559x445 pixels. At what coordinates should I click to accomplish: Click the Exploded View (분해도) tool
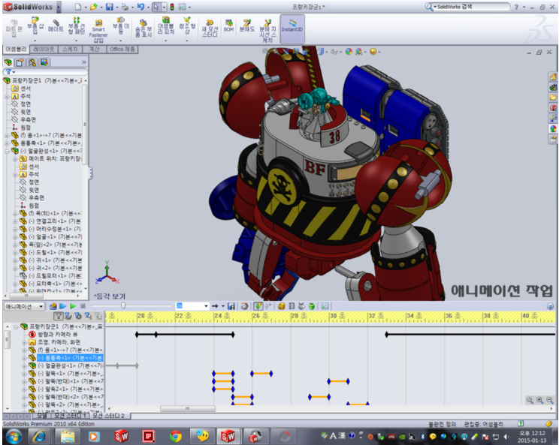pyautogui.click(x=246, y=26)
